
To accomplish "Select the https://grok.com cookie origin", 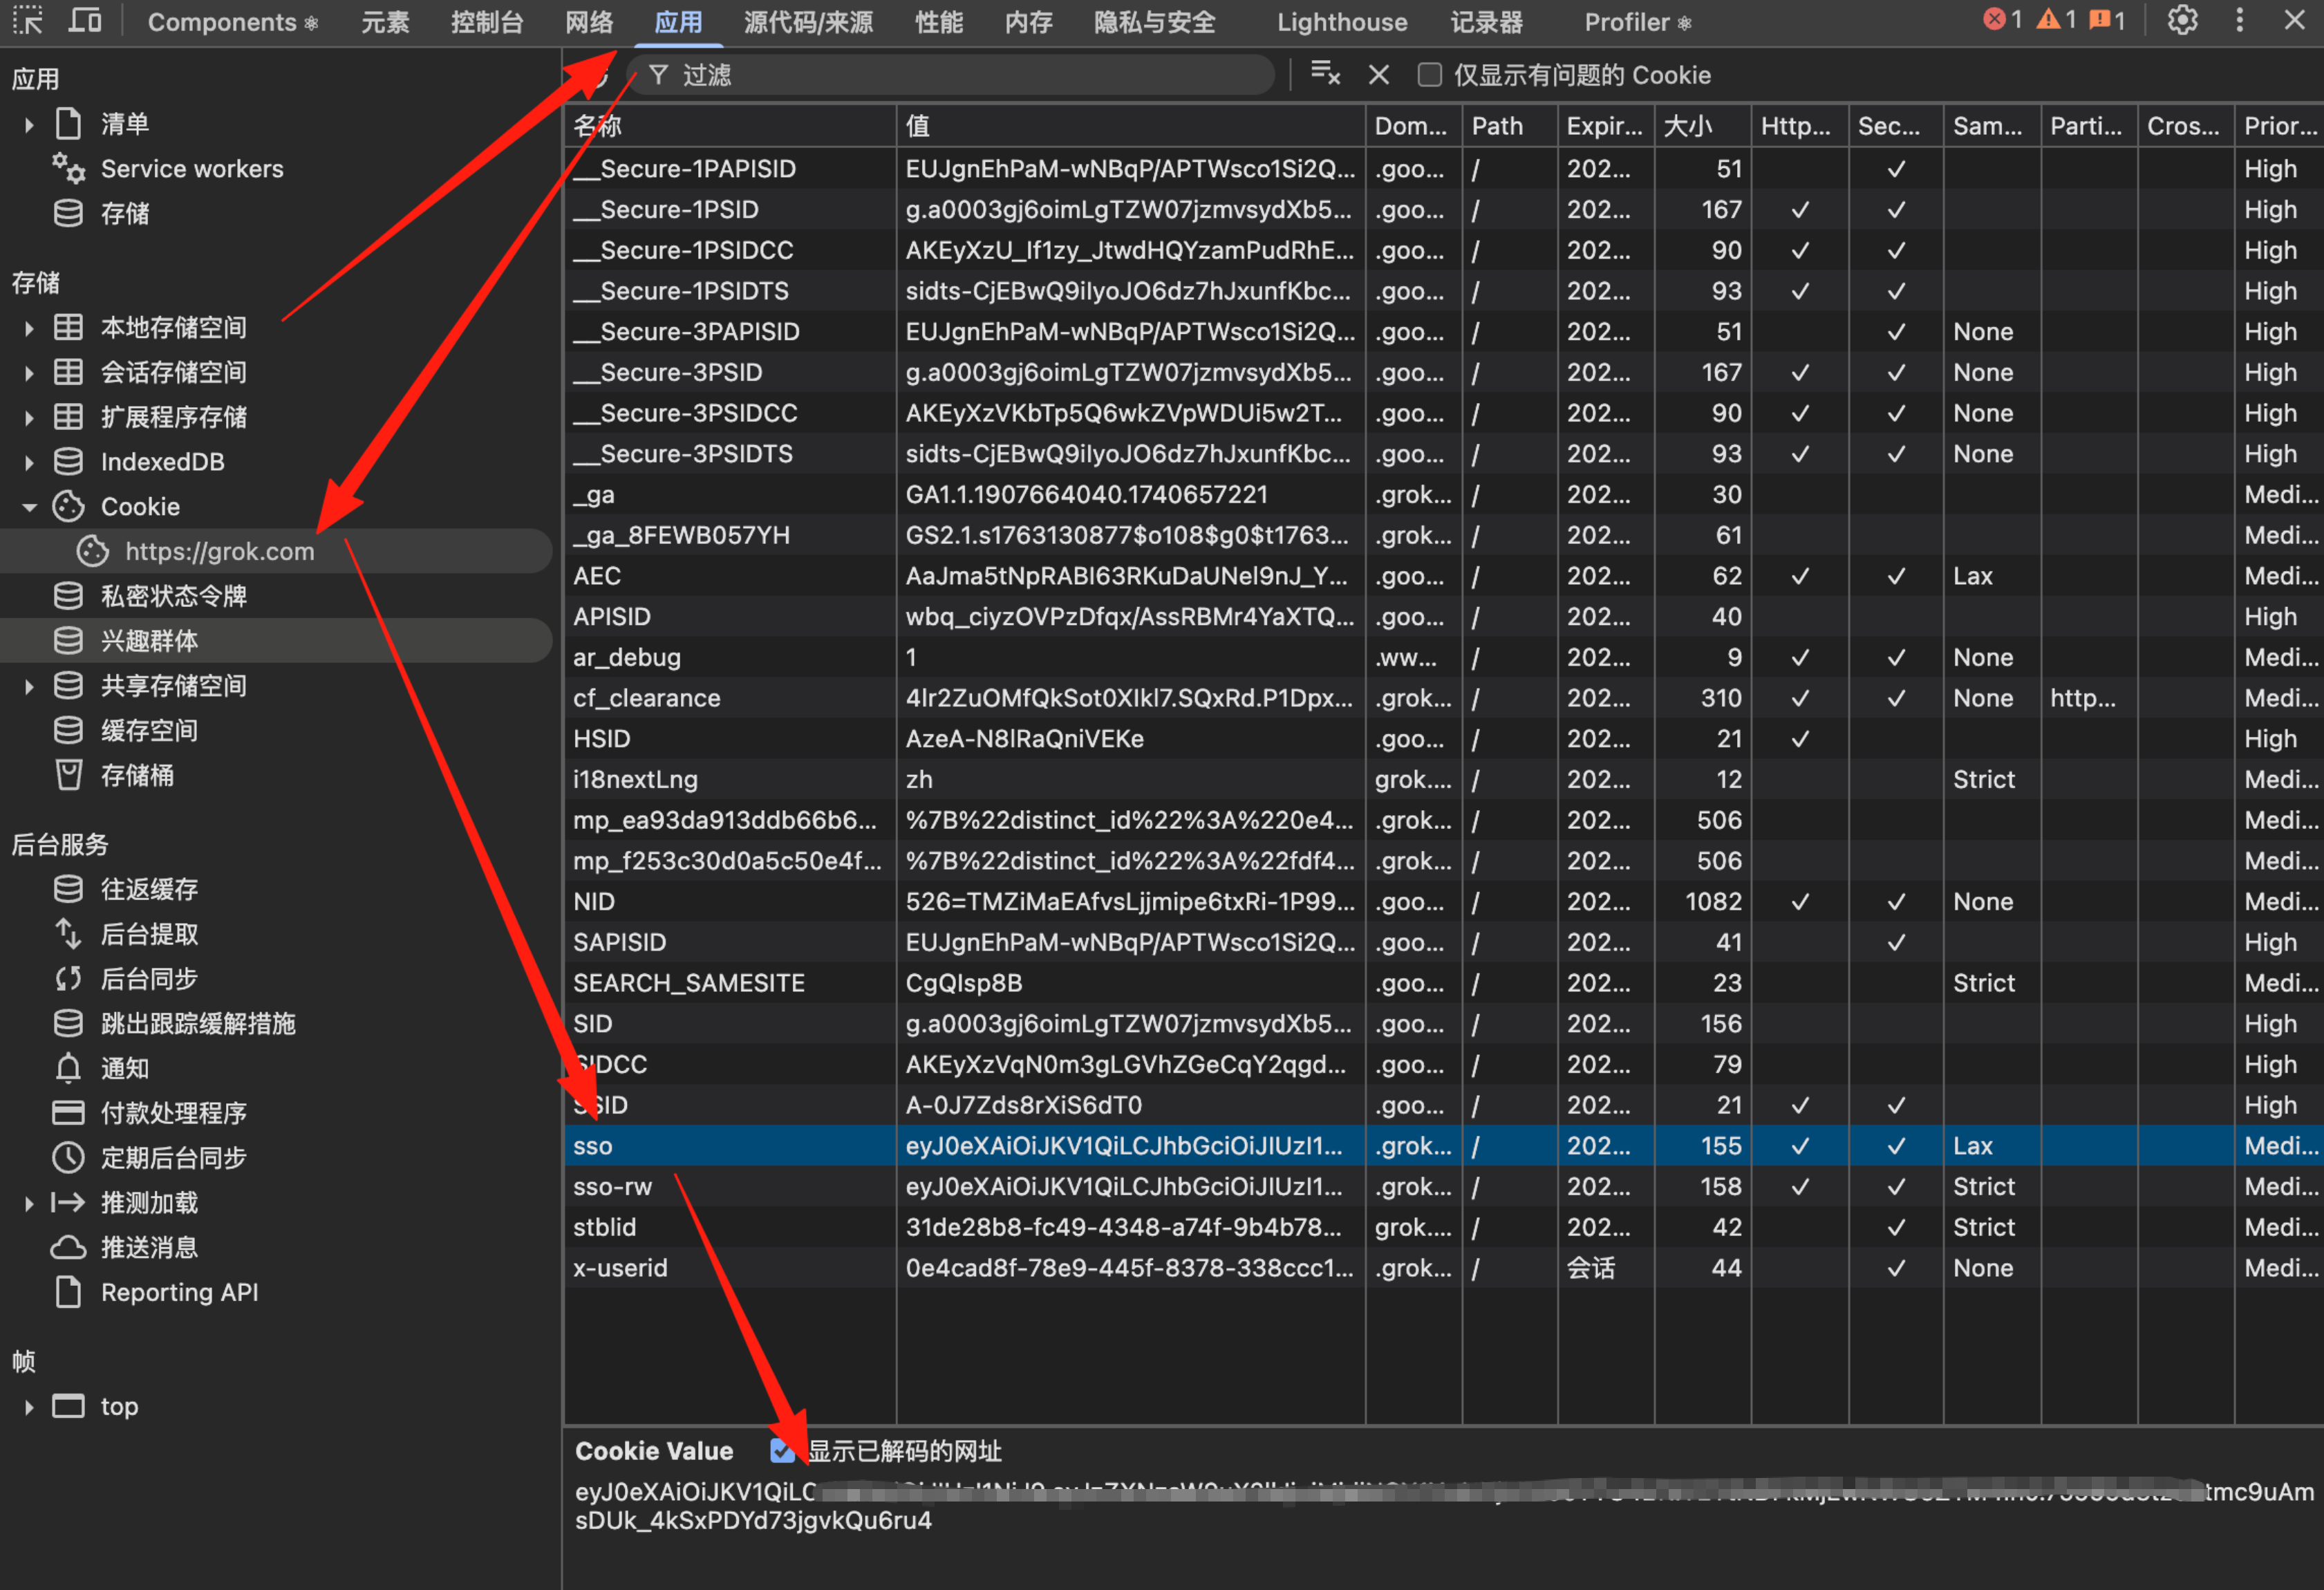I will (219, 551).
